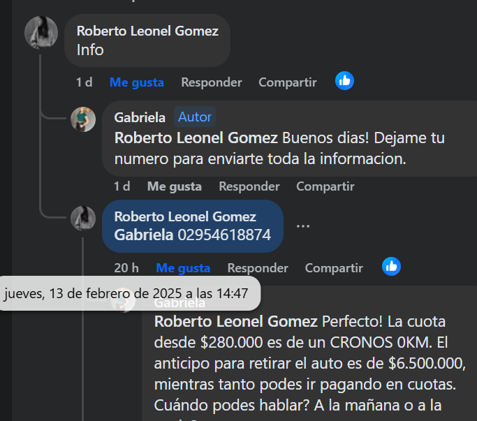Open three-dot options for phone number comment
477x421 pixels.
click(302, 226)
